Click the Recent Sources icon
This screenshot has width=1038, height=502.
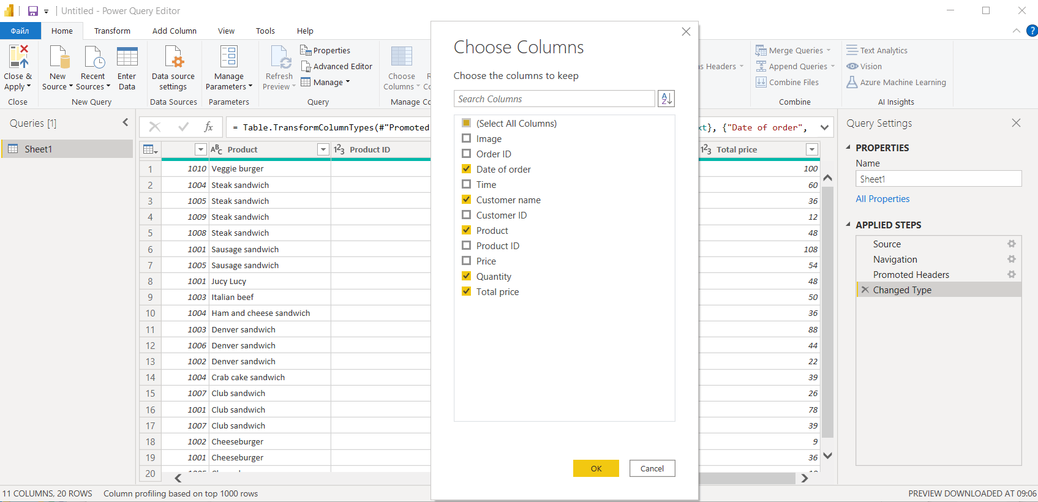coord(94,56)
